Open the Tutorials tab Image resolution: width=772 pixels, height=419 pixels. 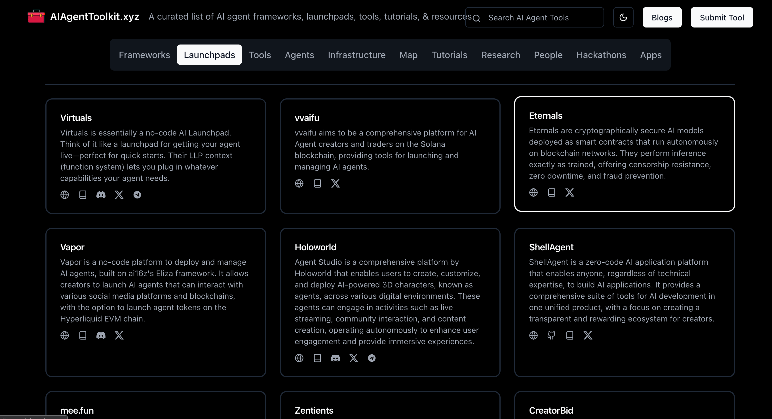click(449, 55)
